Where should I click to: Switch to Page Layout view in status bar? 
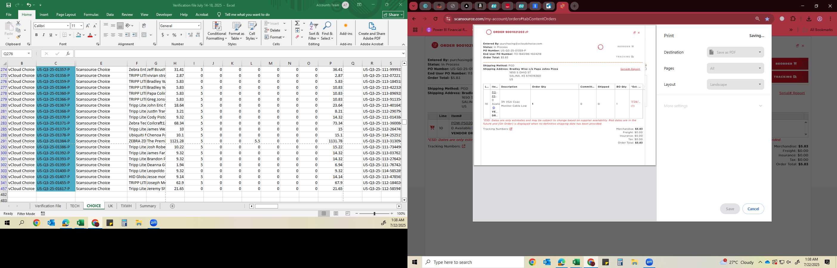pos(336,214)
